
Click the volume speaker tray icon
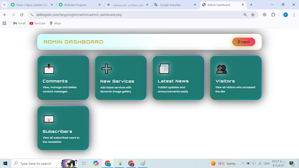coord(254,164)
